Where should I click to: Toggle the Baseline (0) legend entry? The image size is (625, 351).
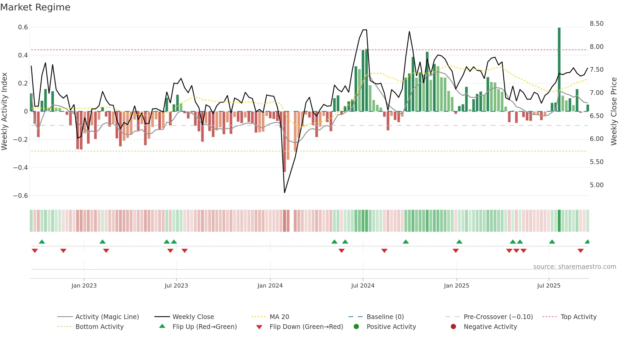(x=376, y=317)
